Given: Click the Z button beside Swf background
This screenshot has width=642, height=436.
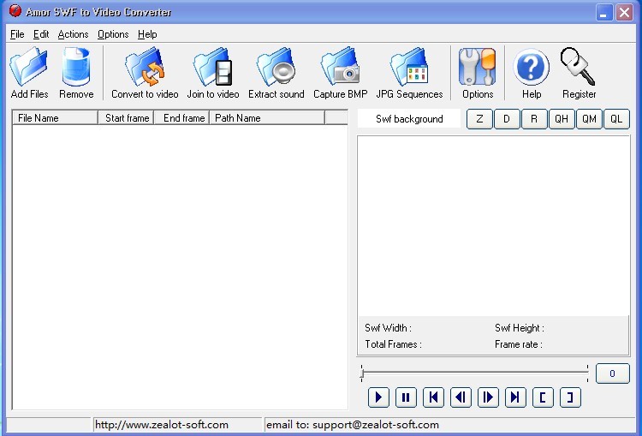Looking at the screenshot, I should (479, 119).
